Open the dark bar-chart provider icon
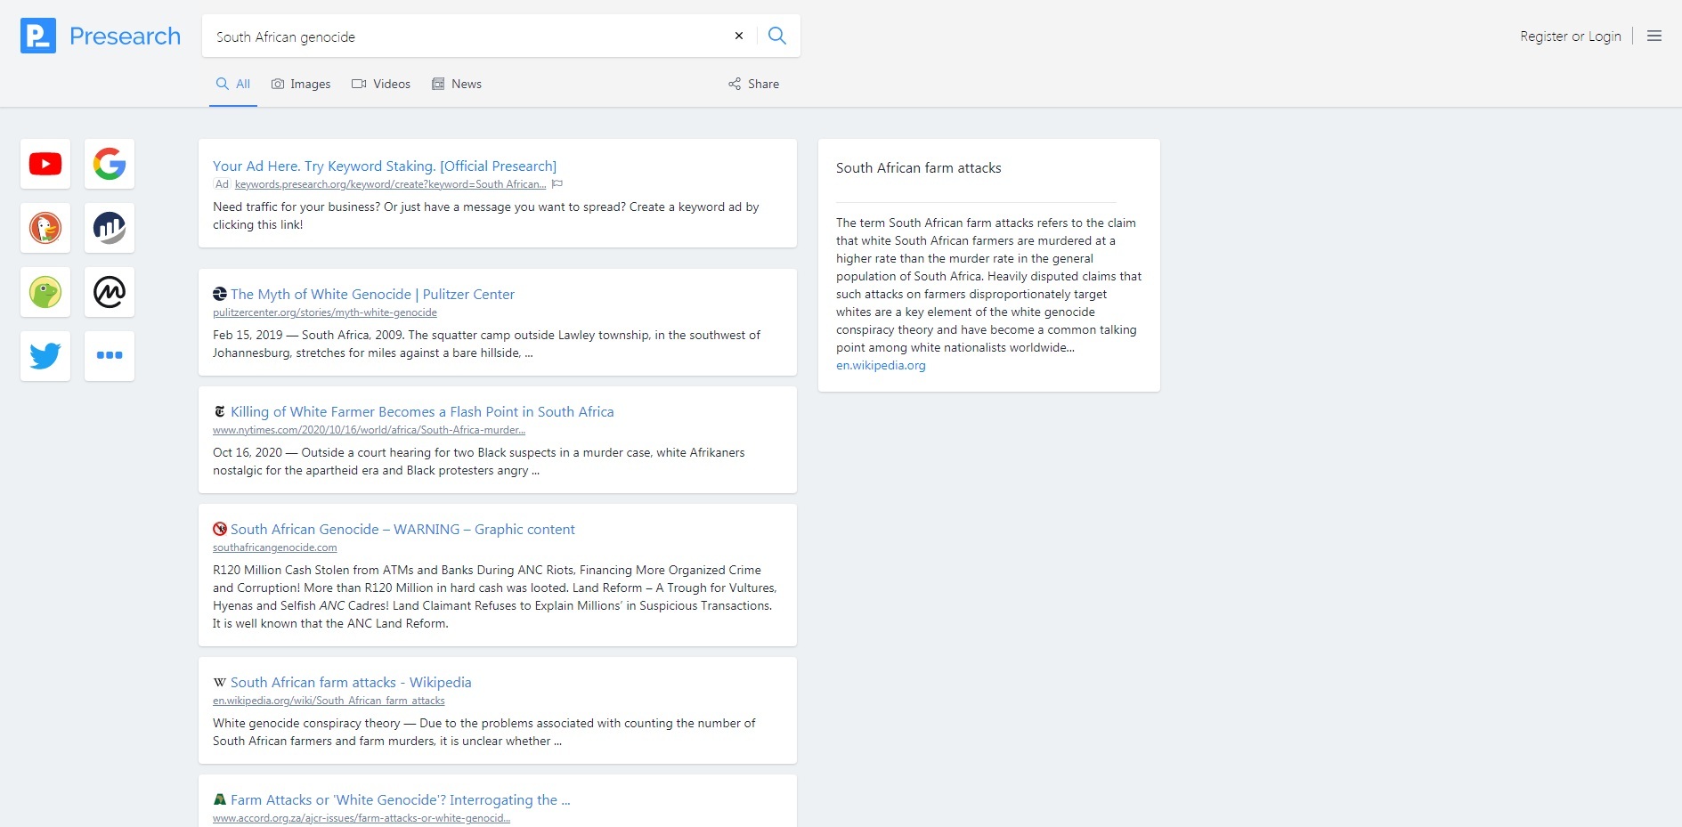 pos(110,228)
